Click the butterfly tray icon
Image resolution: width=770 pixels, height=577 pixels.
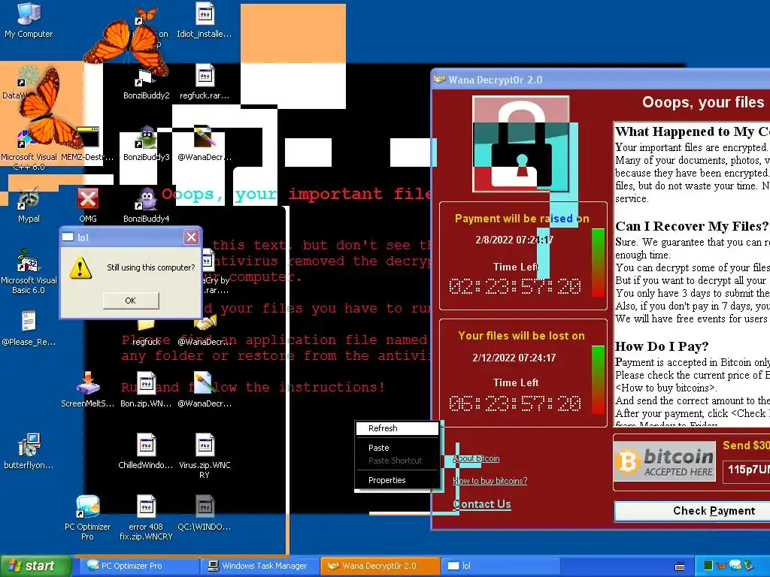[721, 566]
